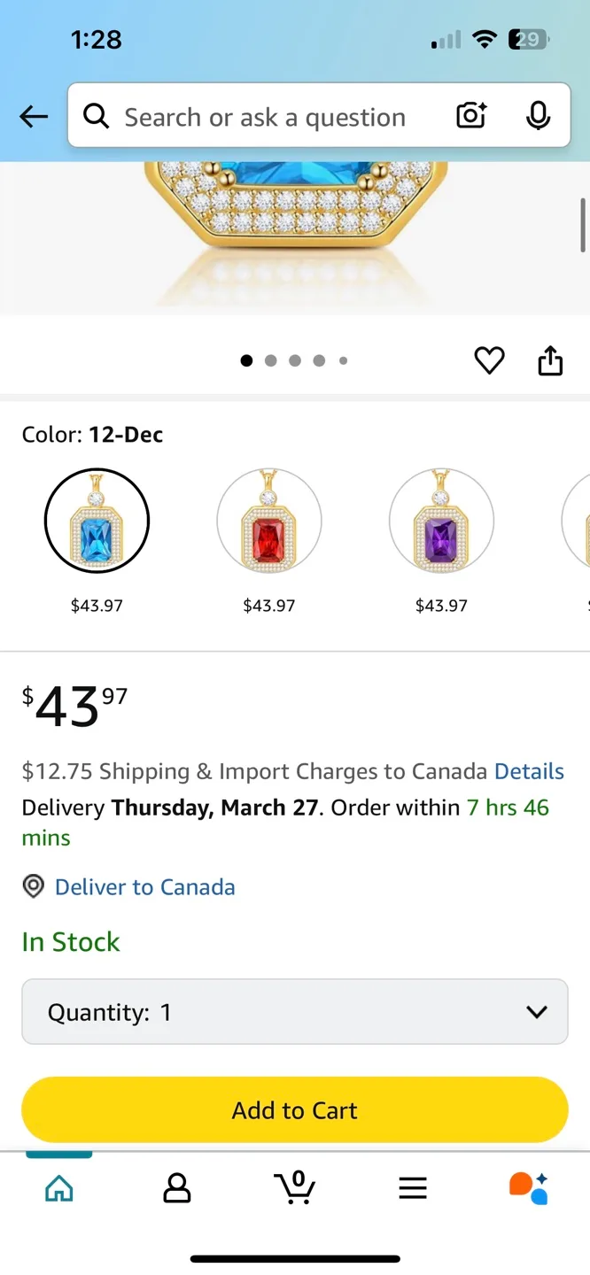Open visual search with the camera icon
590x1275 pixels.
[470, 116]
